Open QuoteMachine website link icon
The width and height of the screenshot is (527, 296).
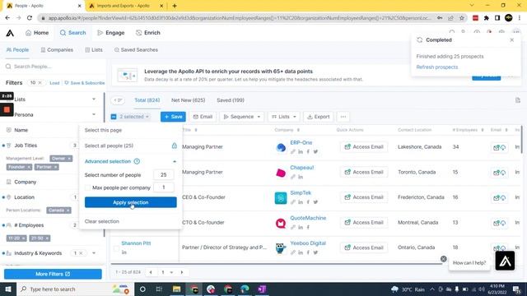293,227
